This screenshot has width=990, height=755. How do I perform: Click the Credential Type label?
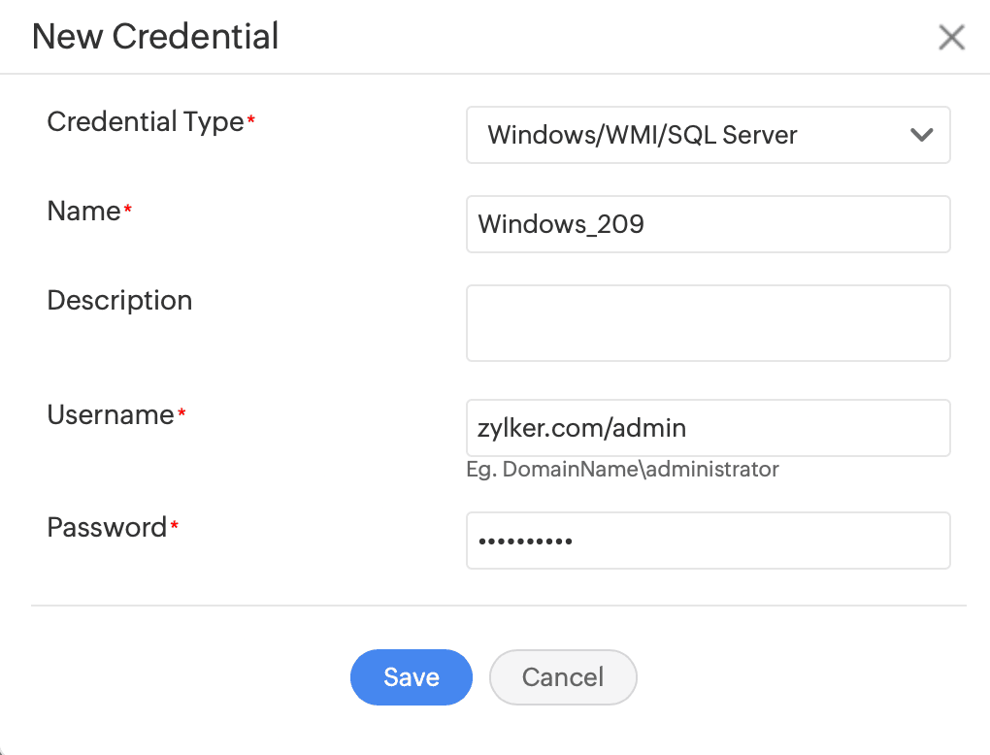145,122
